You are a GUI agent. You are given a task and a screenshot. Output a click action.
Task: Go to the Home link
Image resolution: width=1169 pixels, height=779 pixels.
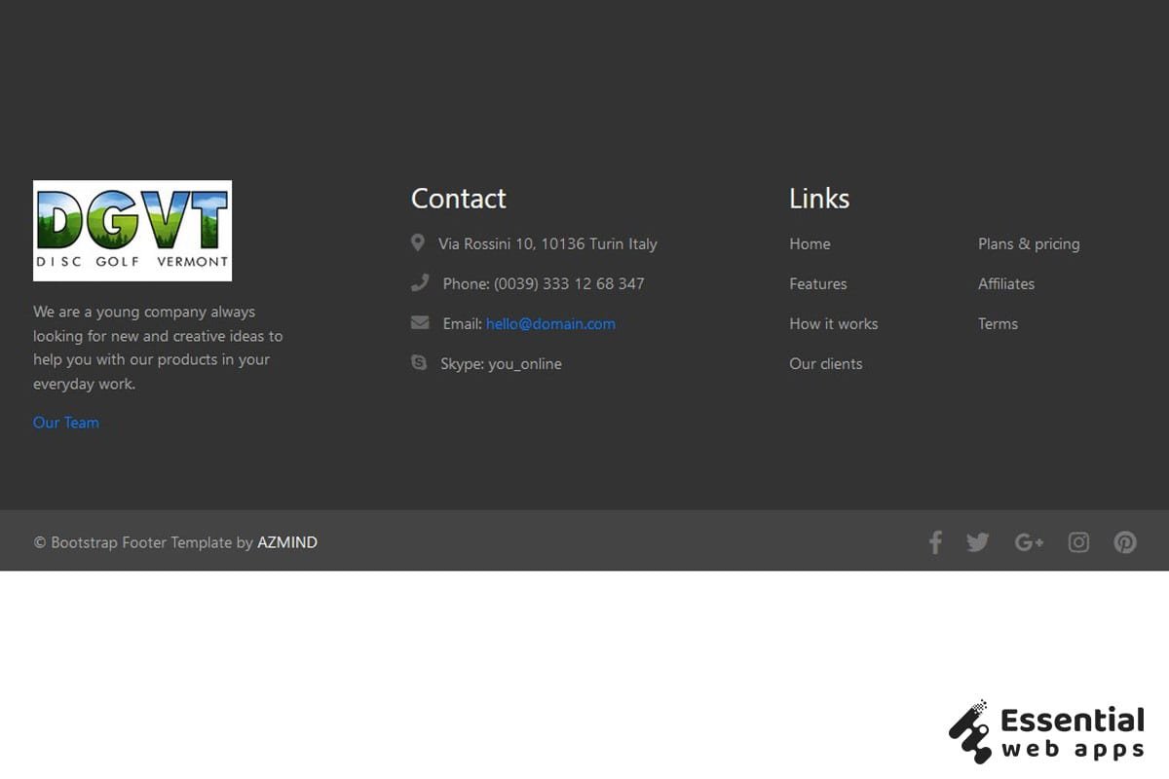pyautogui.click(x=810, y=244)
